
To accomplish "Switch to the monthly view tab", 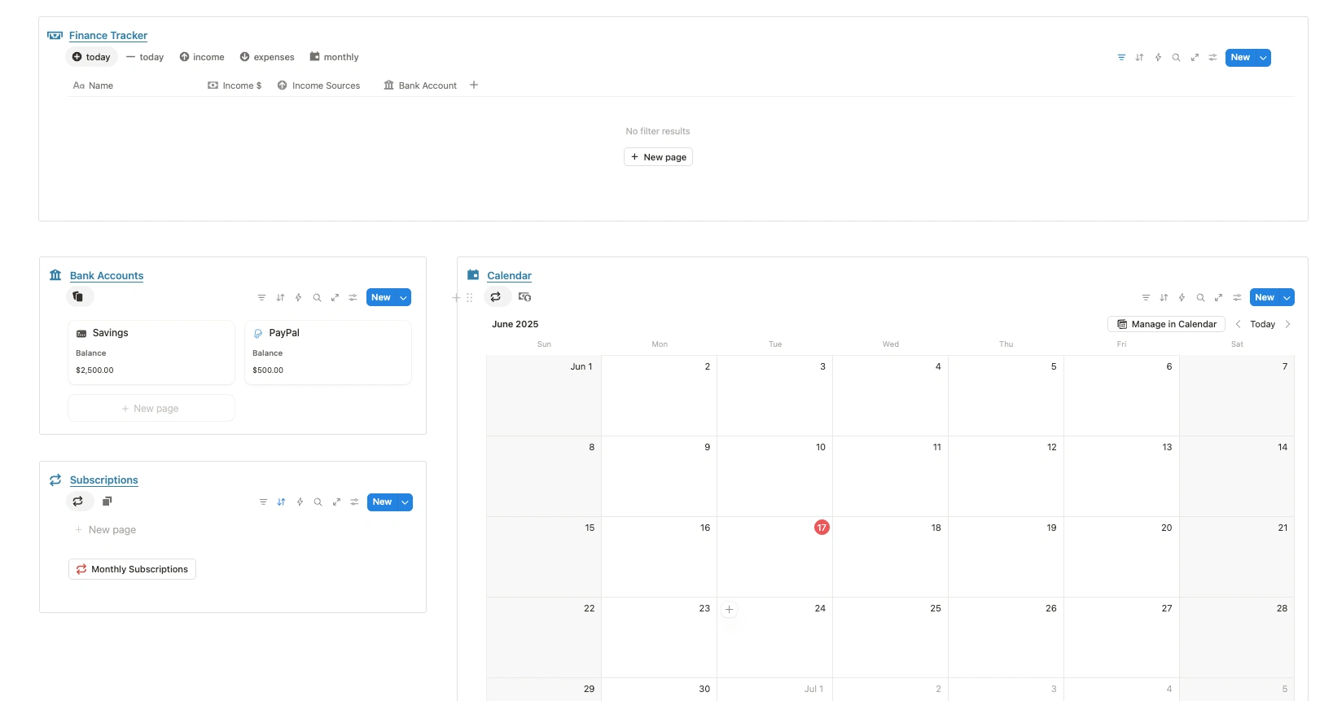I will (x=334, y=57).
